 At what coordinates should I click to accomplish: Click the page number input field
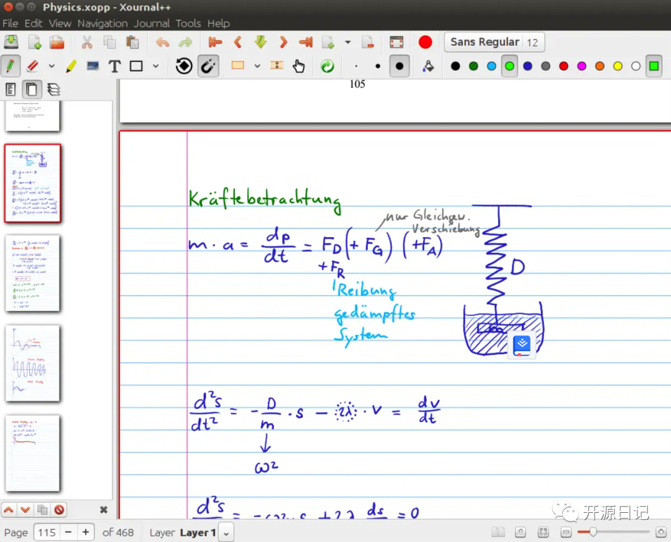47,533
